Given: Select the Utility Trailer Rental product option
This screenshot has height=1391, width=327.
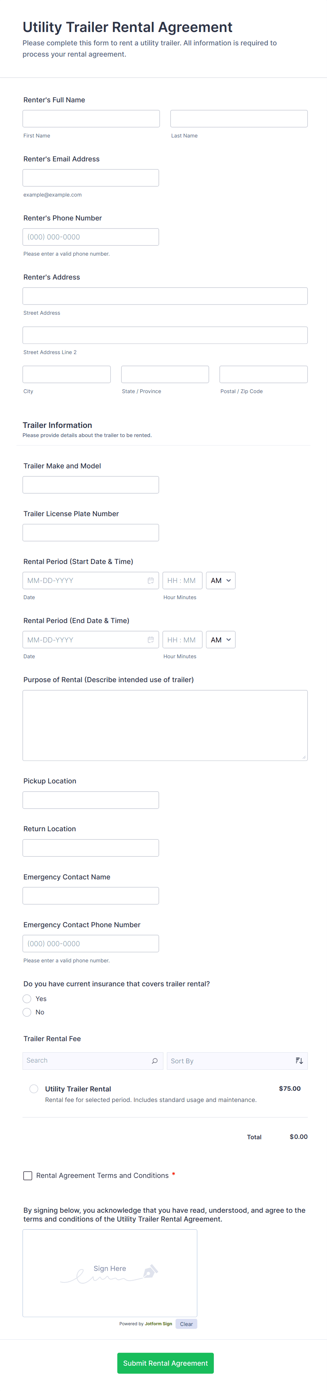Looking at the screenshot, I should coord(34,1089).
